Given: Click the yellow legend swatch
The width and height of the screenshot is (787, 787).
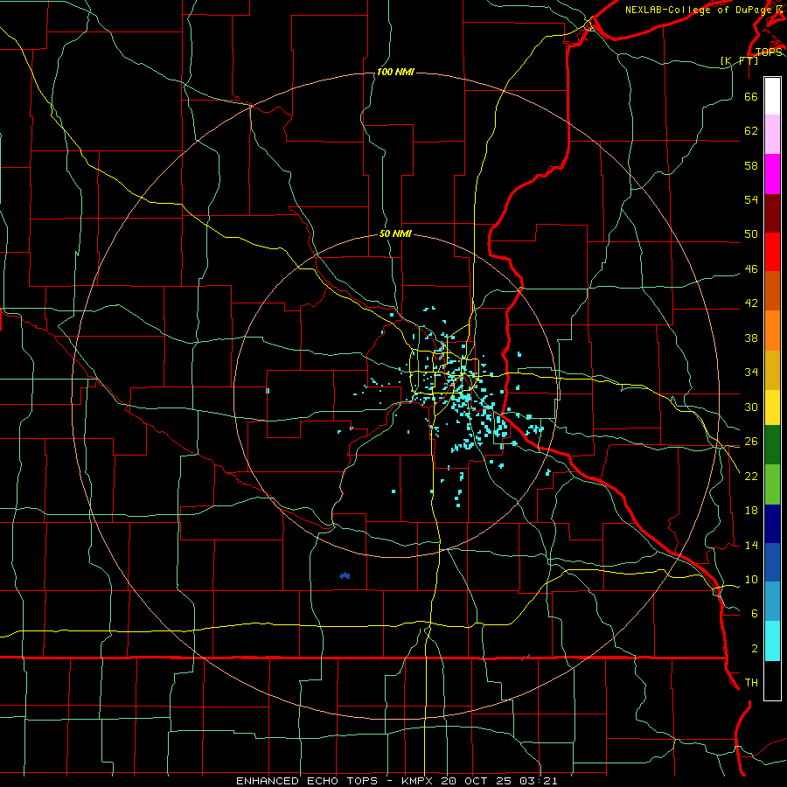Looking at the screenshot, I should pyautogui.click(x=772, y=407).
